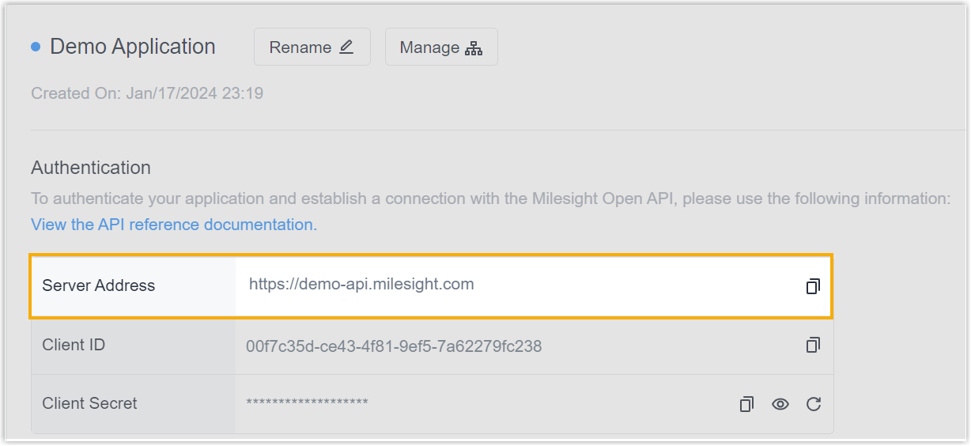Open the View the API reference documentation link

tap(174, 225)
